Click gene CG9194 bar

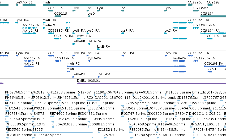point(213,16)
